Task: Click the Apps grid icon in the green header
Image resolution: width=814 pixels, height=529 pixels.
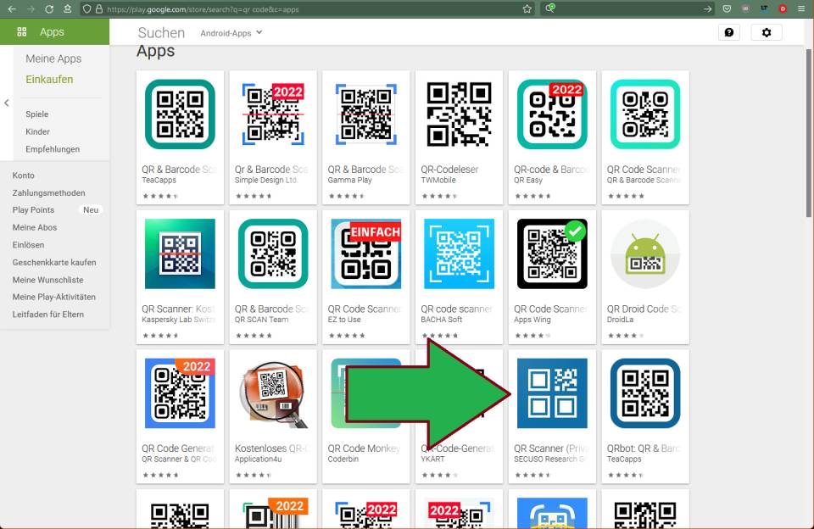Action: pos(20,32)
